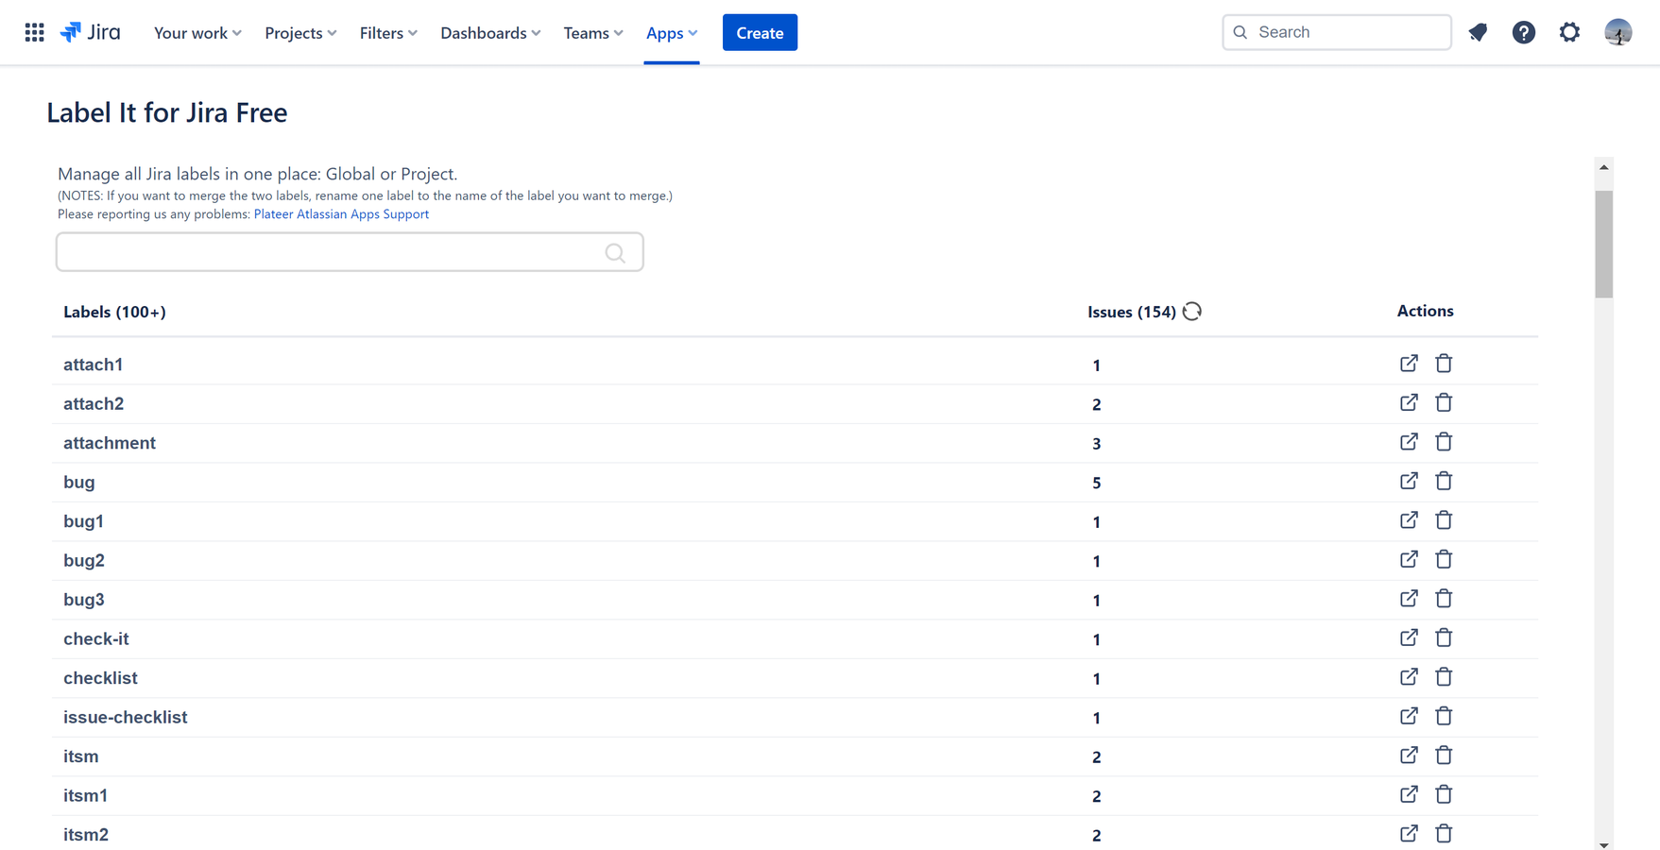The image size is (1660, 850).
Task: Delete the itsm2 label
Action: pyautogui.click(x=1444, y=834)
